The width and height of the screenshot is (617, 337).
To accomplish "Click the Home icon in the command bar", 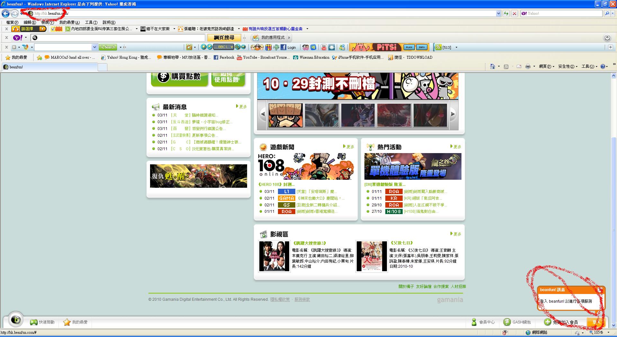I will 492,66.
